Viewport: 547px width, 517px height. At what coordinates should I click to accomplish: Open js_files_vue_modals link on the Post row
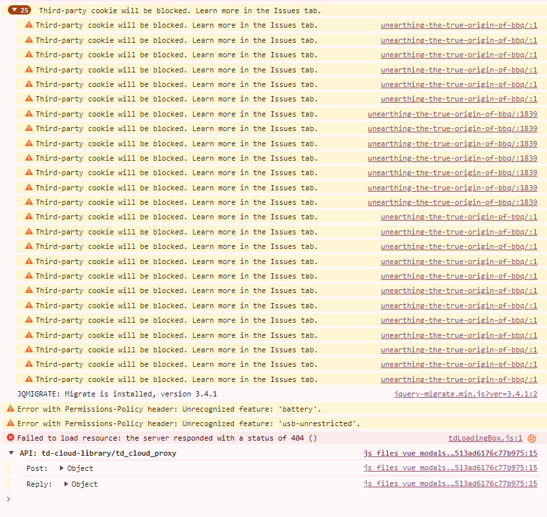[x=450, y=468]
